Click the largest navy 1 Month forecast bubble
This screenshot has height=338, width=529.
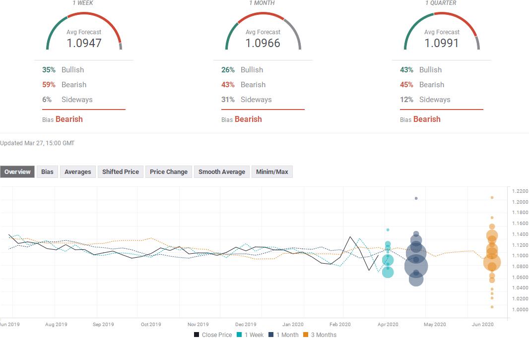coord(416,266)
